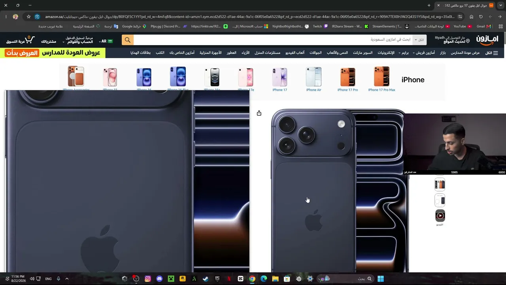Click the Amazon.sa logo
This screenshot has width=506, height=285.
point(487,40)
